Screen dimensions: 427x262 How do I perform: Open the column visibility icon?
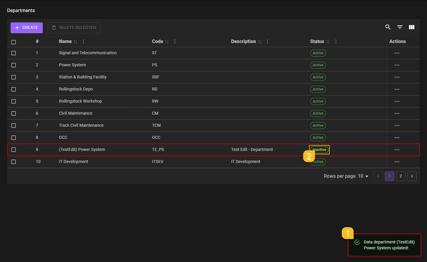point(412,27)
